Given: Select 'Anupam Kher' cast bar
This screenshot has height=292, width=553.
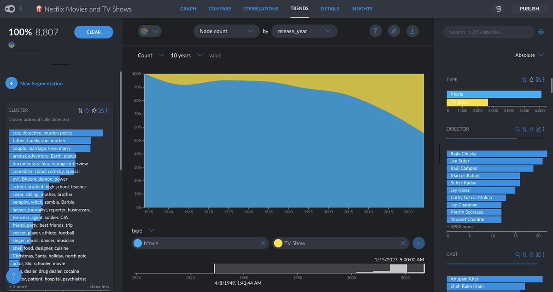Looking at the screenshot, I should (x=494, y=279).
